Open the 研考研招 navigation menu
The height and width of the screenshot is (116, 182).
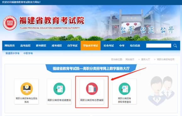pyautogui.click(x=41, y=46)
